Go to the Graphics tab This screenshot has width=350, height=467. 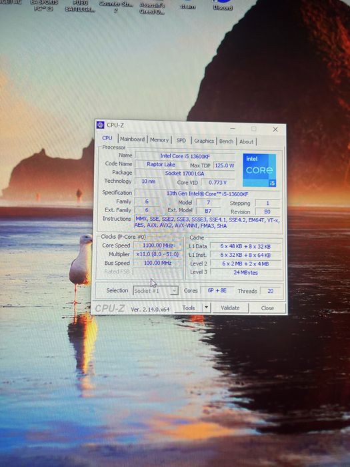click(x=204, y=141)
